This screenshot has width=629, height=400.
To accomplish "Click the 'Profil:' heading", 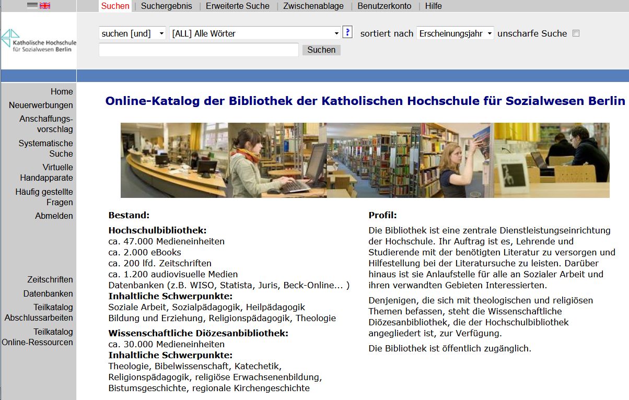I will tap(383, 215).
